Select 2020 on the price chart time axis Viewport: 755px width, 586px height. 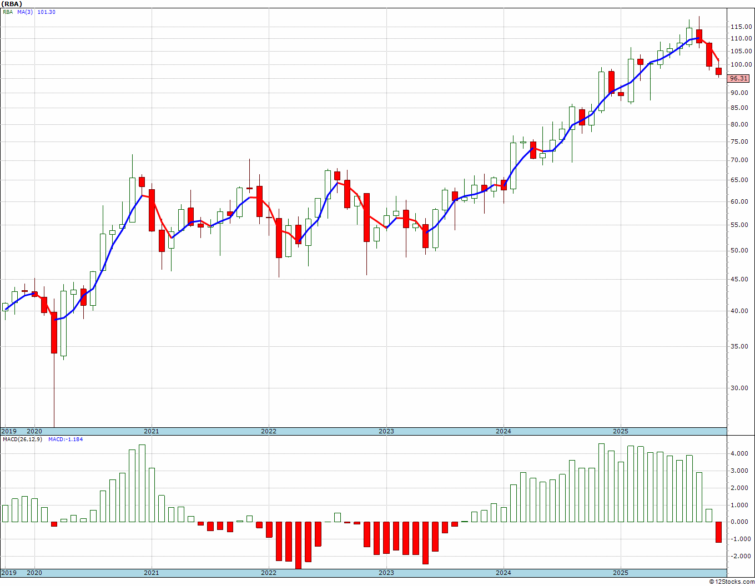34,431
